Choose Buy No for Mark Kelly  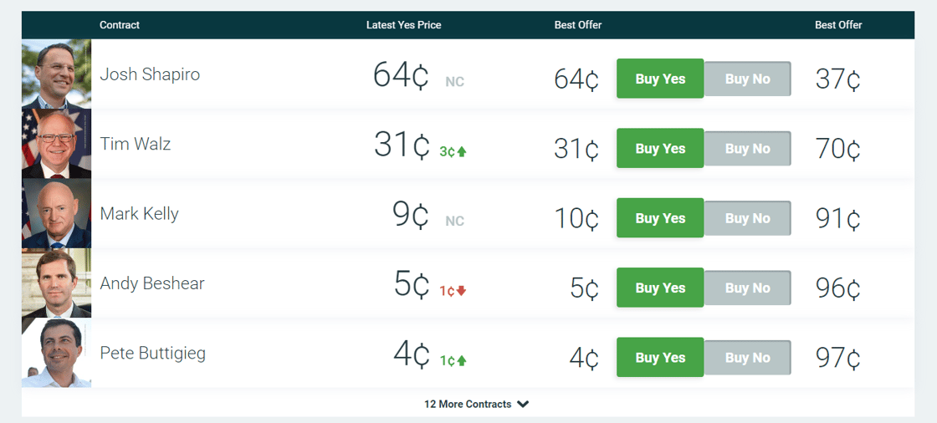click(747, 218)
